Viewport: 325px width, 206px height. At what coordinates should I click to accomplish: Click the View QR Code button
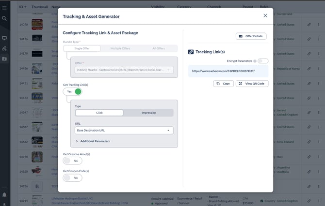pos(252,84)
